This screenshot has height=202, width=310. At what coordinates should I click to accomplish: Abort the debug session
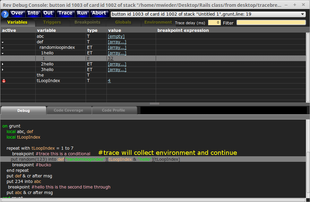[99, 13]
